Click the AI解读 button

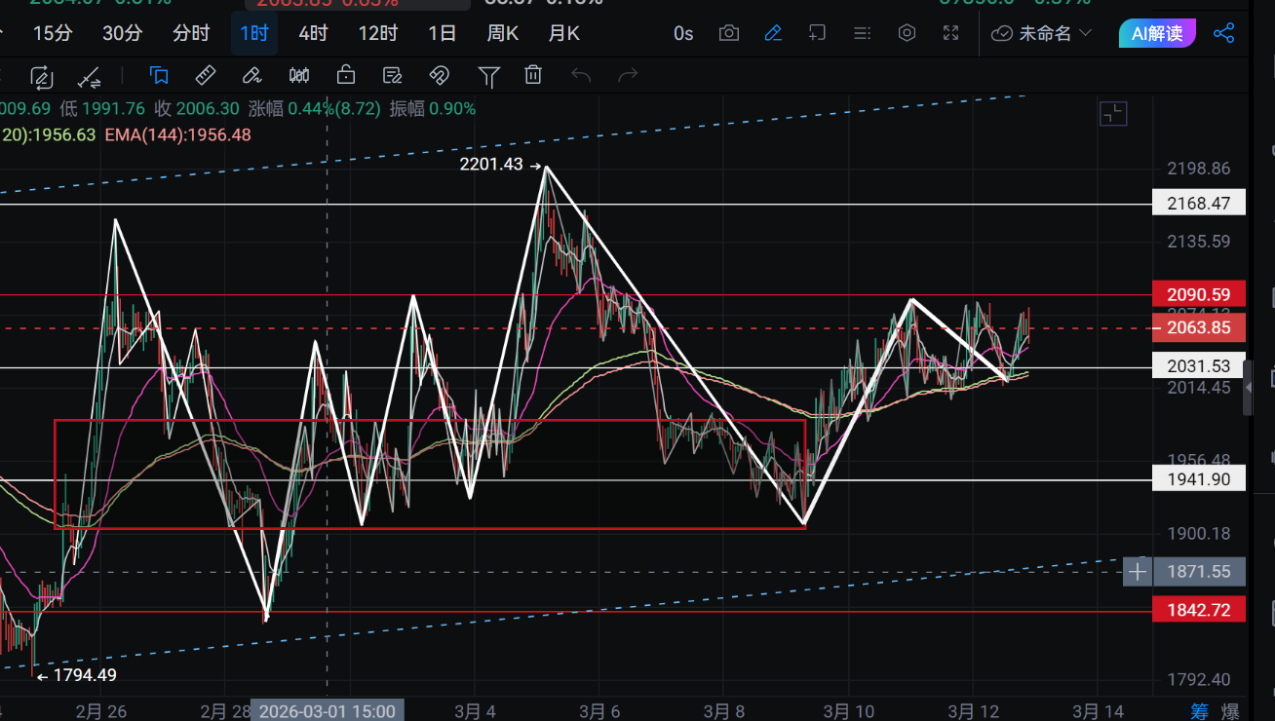click(1157, 33)
